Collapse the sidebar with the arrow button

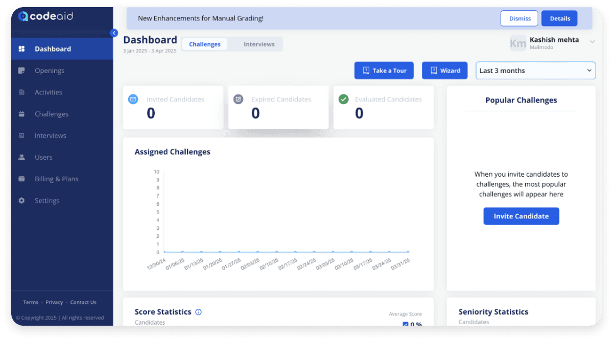coord(114,33)
